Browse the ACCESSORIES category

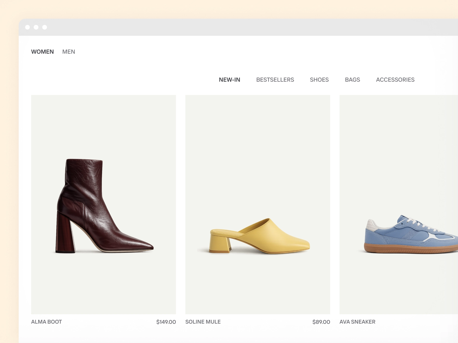pyautogui.click(x=395, y=80)
